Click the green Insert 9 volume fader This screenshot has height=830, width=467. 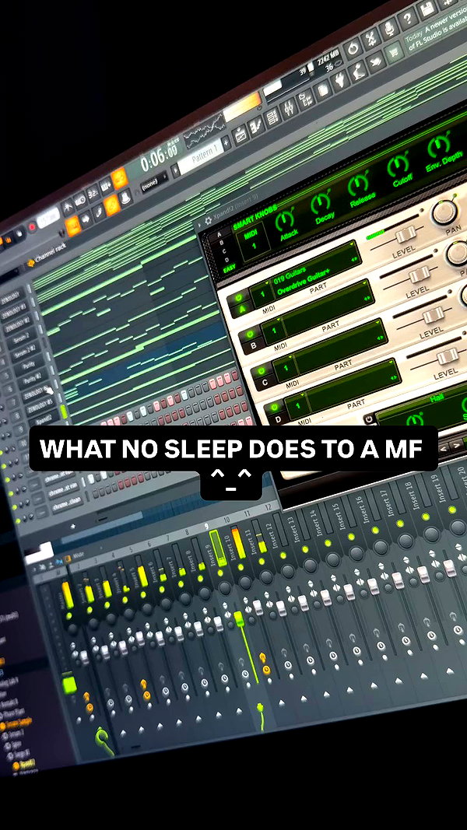point(239,618)
